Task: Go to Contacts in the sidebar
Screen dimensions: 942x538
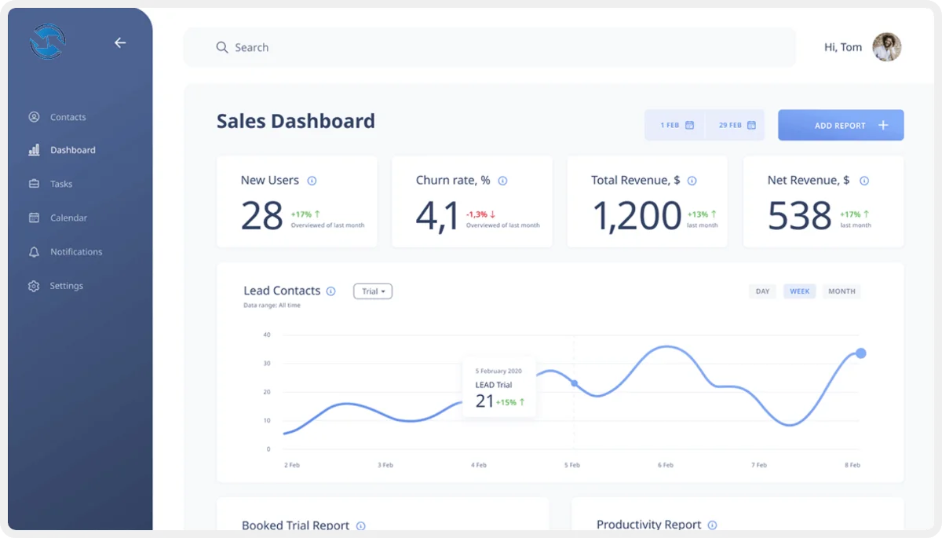Action: [x=68, y=117]
